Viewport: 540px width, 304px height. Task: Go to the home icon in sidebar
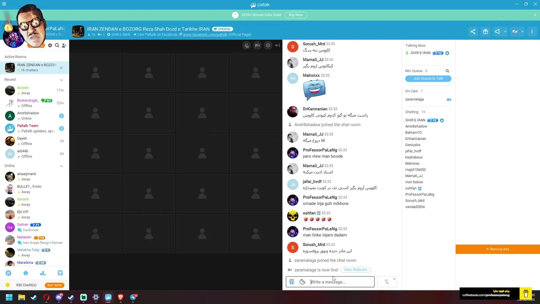pos(26,273)
